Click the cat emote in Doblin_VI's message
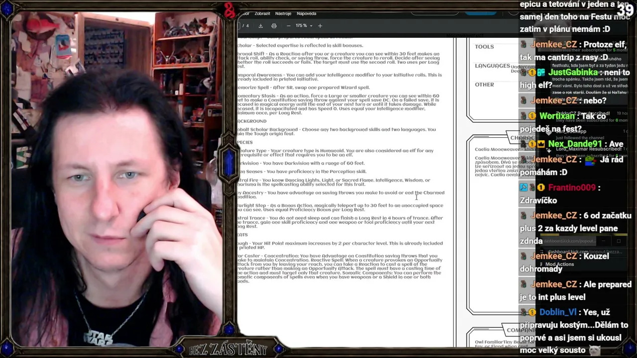This screenshot has width=637, height=358. (595, 351)
